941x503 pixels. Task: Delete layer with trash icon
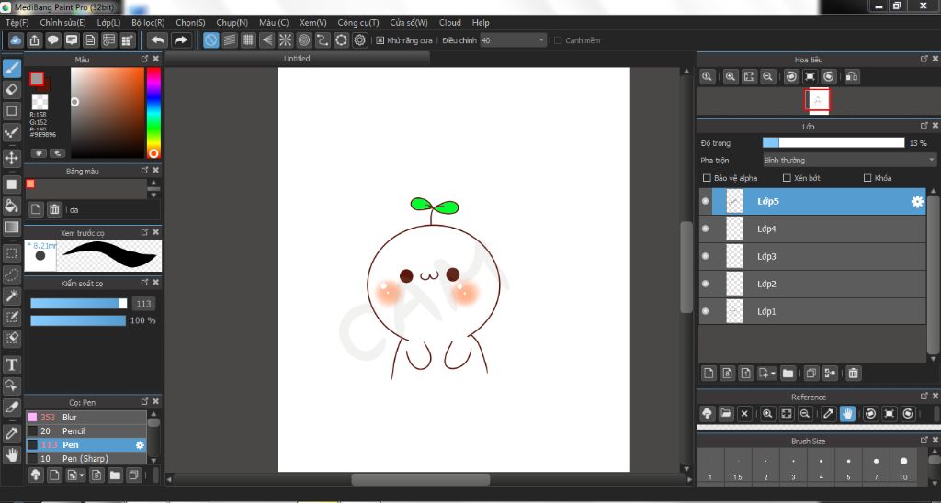pyautogui.click(x=853, y=374)
